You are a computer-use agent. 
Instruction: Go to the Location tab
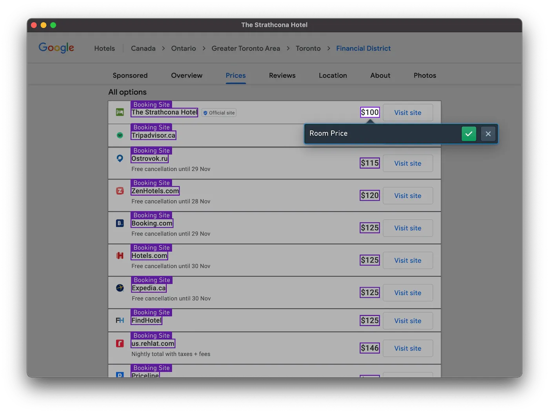(x=333, y=75)
